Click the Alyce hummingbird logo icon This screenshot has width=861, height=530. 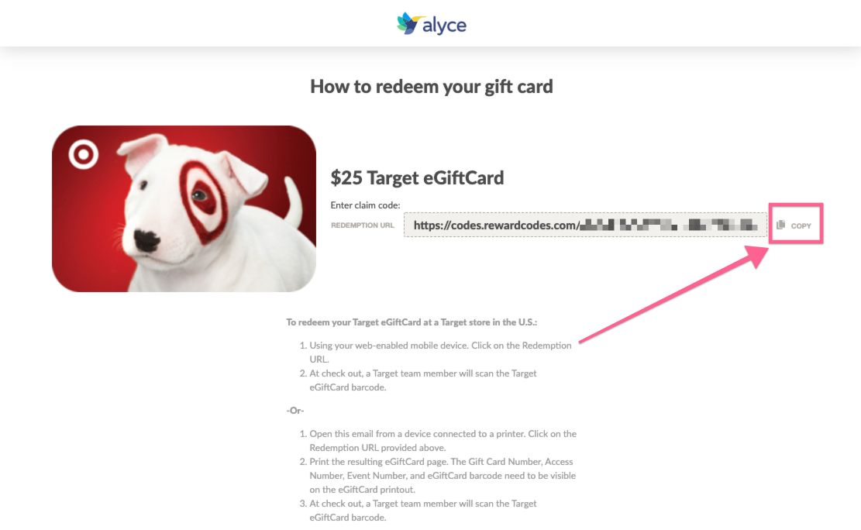click(410, 23)
